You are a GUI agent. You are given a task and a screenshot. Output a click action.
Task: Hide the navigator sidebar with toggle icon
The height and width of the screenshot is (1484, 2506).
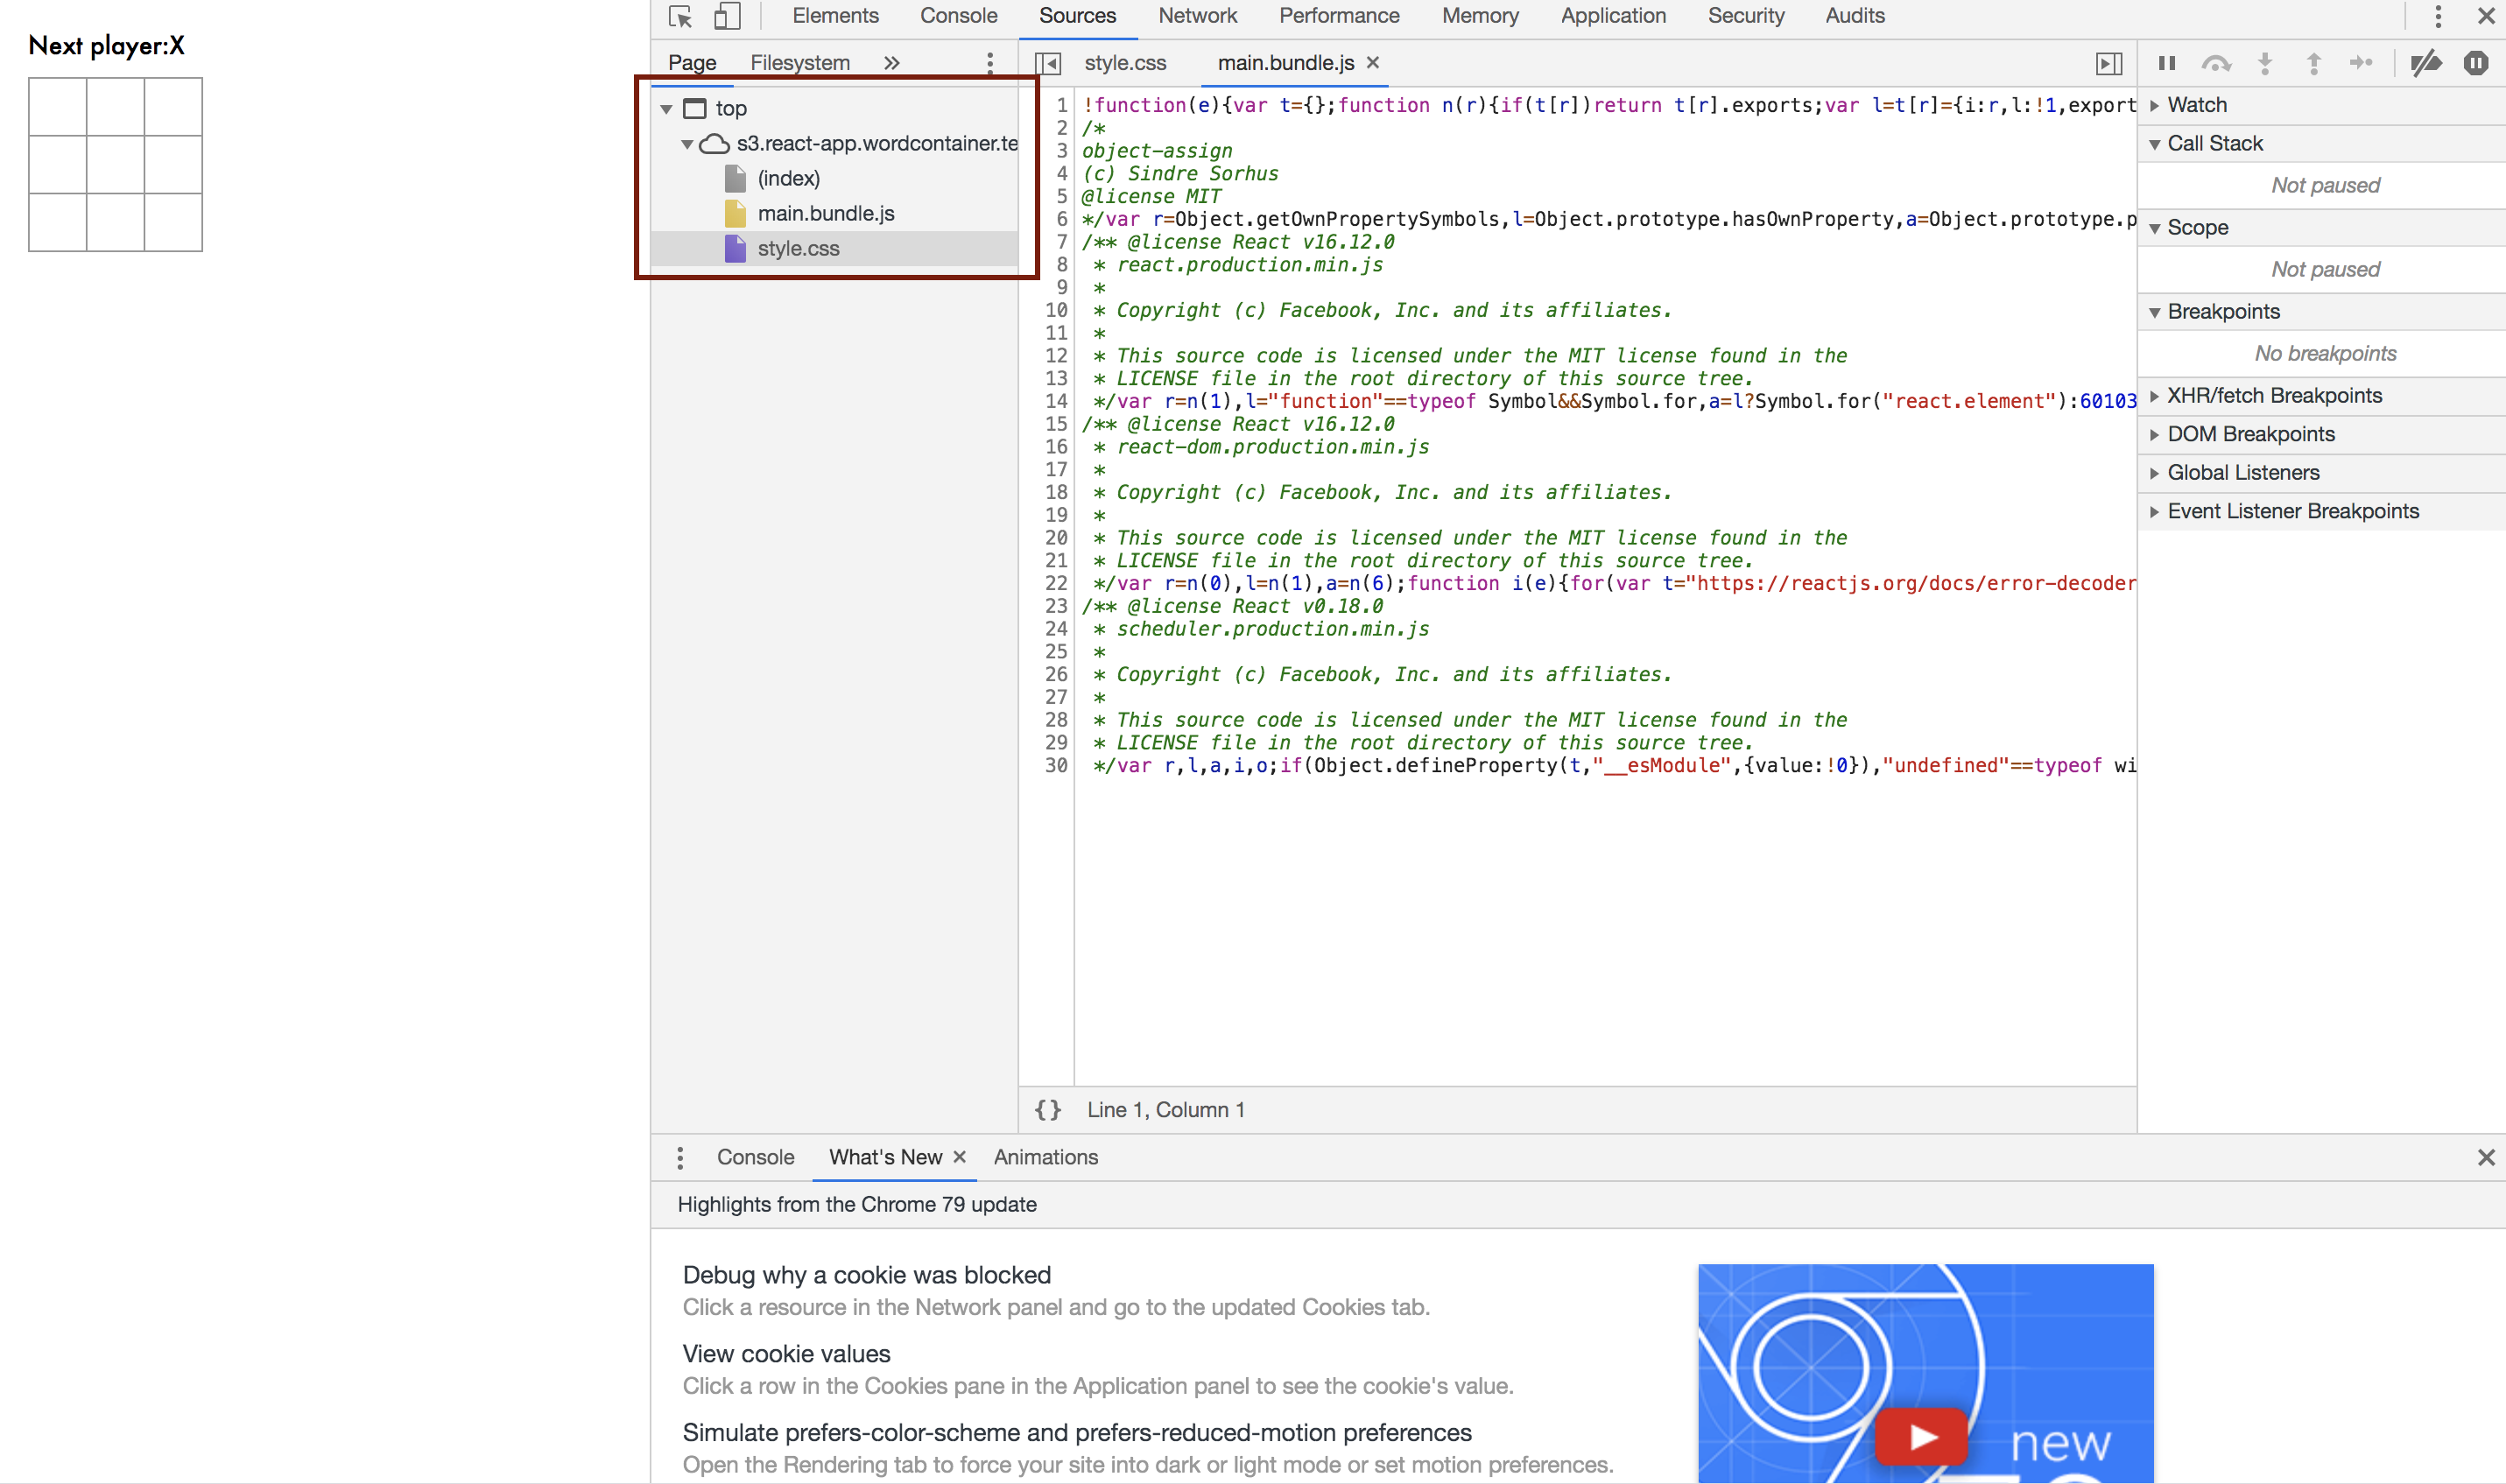tap(1047, 64)
